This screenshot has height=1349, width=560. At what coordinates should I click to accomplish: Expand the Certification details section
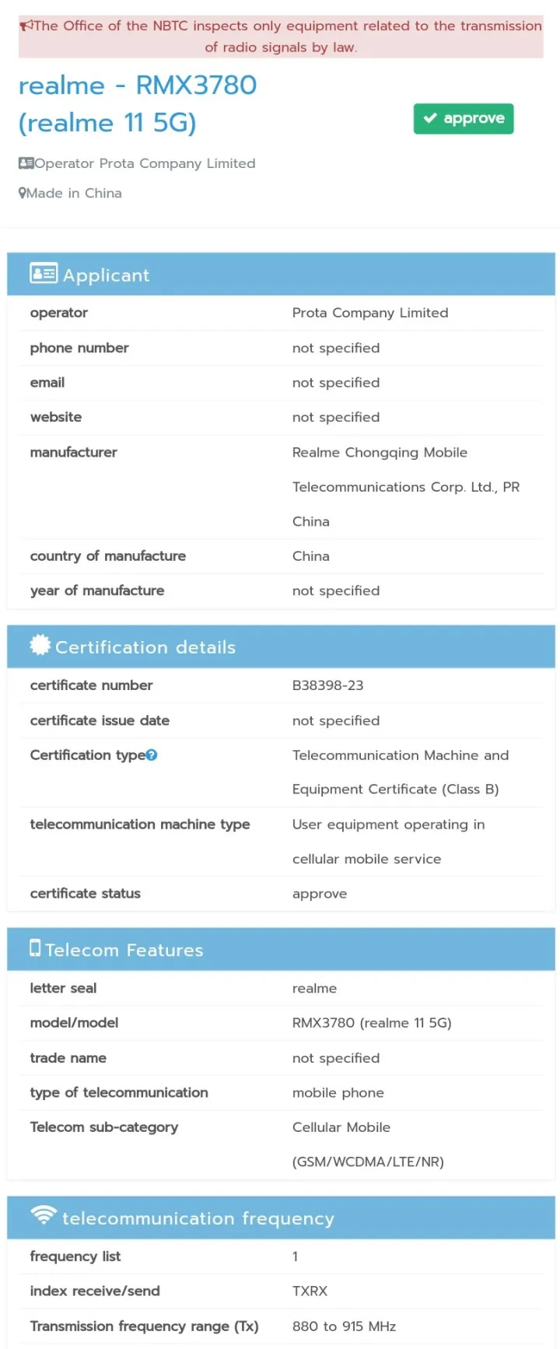(280, 646)
